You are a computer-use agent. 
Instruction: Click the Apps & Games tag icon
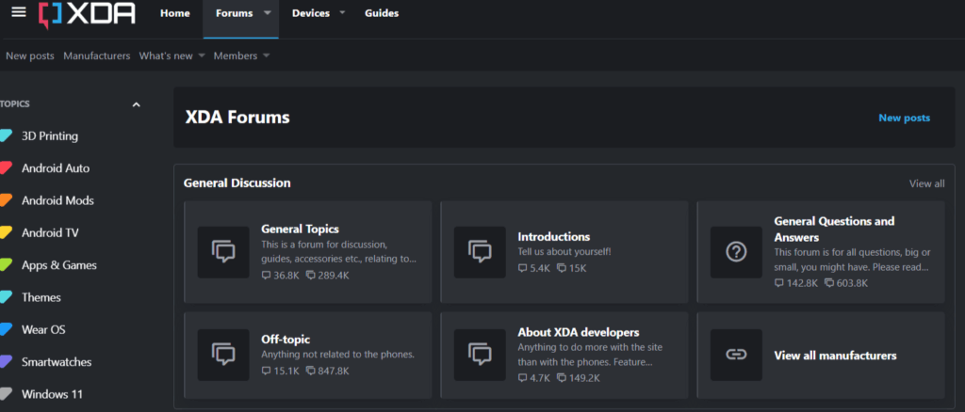(6, 265)
